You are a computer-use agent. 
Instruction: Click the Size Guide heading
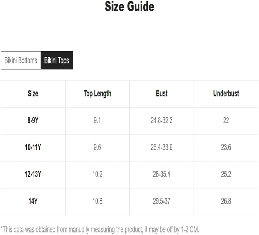pyautogui.click(x=129, y=7)
